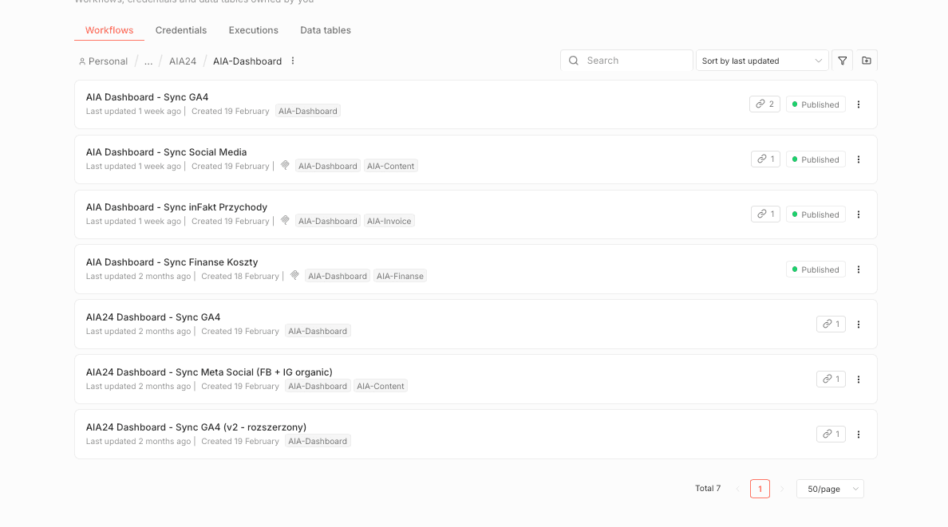Viewport: 948px width, 527px height.
Task: Open workflow AIA Dashboard - Sync Finanse Koszty
Action: pos(172,262)
